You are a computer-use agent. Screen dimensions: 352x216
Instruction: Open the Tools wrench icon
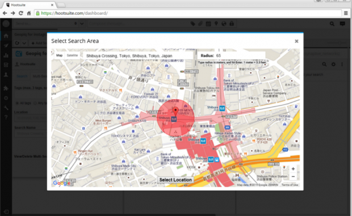6,108
